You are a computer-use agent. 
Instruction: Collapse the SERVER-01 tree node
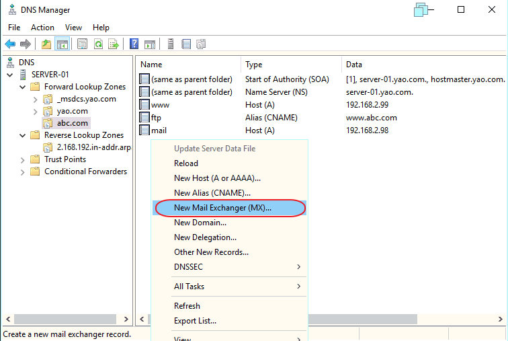[x=11, y=75]
